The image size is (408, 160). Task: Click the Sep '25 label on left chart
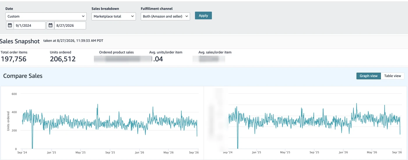tap(110, 152)
